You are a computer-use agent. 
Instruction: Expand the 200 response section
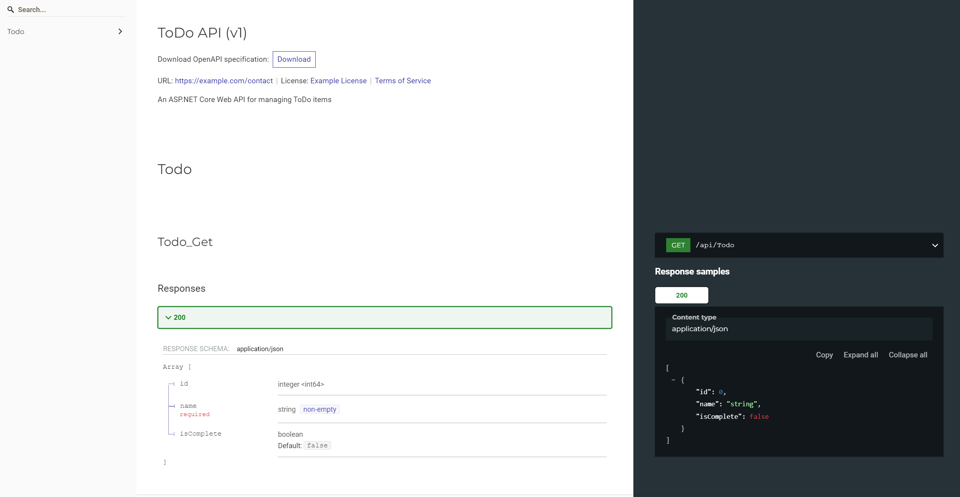(x=384, y=317)
